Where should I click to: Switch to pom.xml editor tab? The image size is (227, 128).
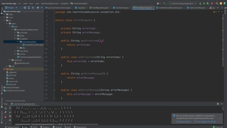59,7
